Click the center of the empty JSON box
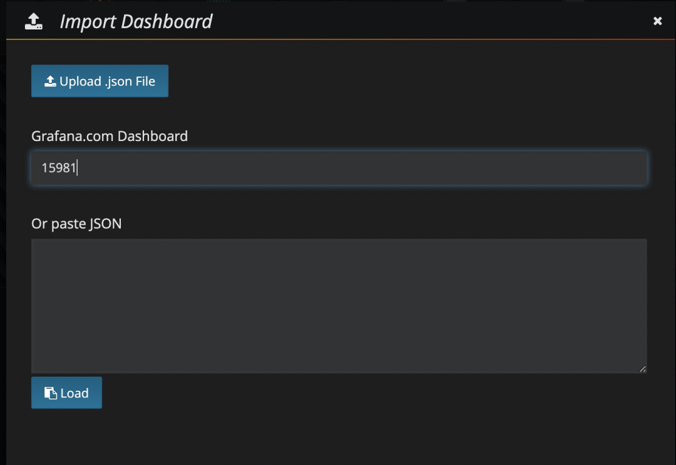676x465 pixels. point(339,306)
